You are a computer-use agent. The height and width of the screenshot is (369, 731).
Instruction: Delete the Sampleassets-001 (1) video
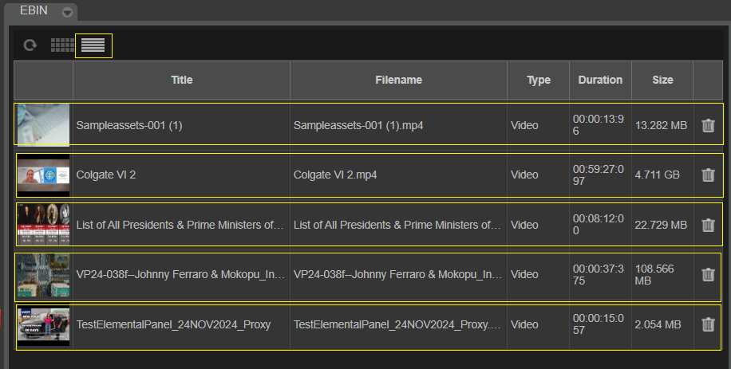click(x=708, y=125)
